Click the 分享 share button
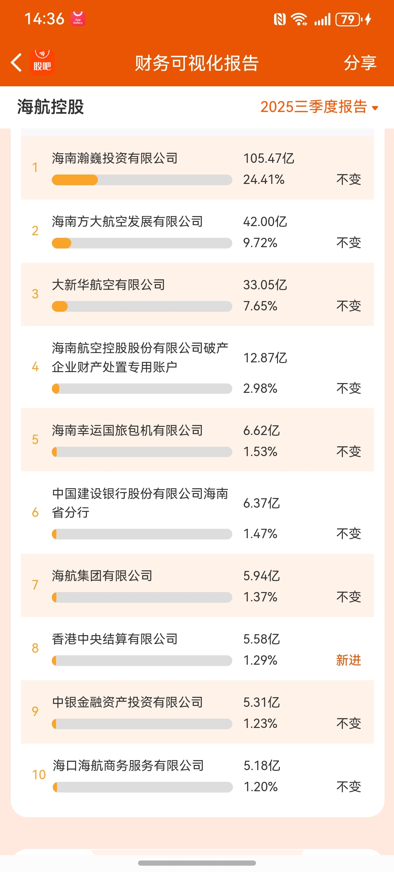The width and height of the screenshot is (394, 872). click(360, 63)
